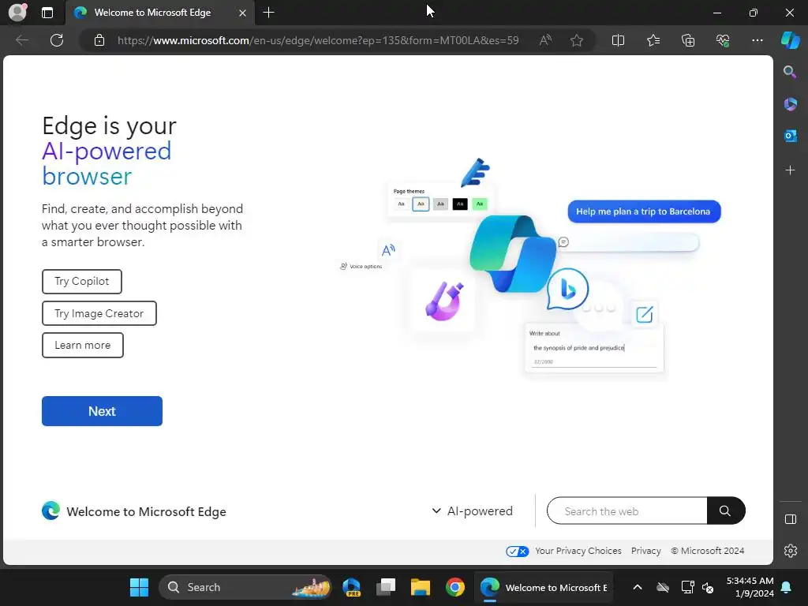Screen dimensions: 808x606
Task: Open a new tab with plus button
Action: click(x=268, y=13)
